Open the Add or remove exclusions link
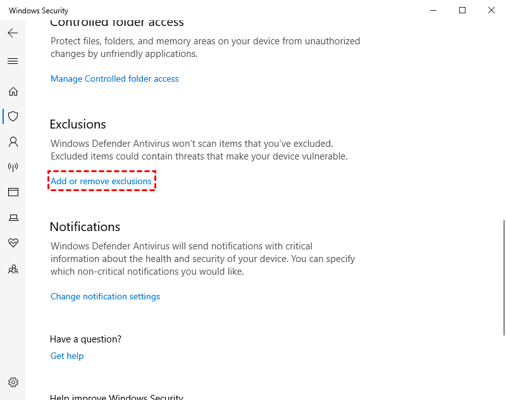This screenshot has width=506, height=400. (x=101, y=181)
